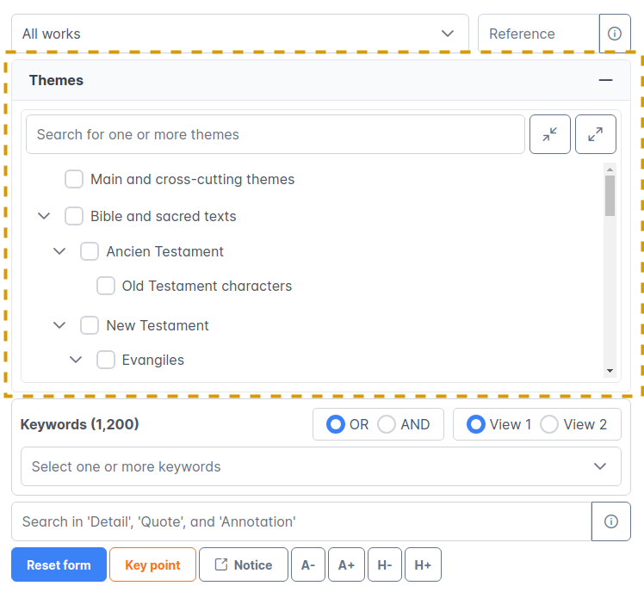
Task: Collapse the Bible and sacred texts node
Action: [x=44, y=216]
